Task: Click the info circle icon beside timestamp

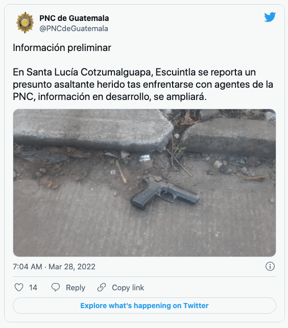Action: 270,266
